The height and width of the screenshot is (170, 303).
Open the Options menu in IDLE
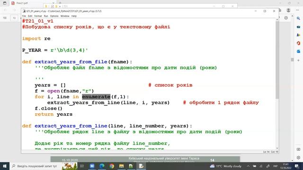click(x=54, y=16)
